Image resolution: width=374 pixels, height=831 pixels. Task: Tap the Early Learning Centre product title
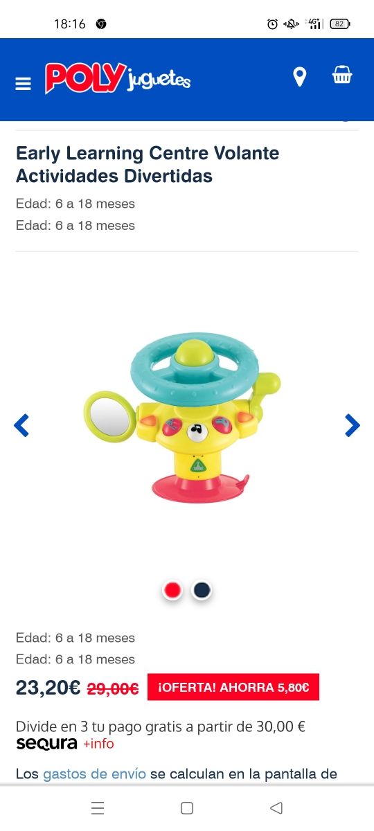pos(148,164)
